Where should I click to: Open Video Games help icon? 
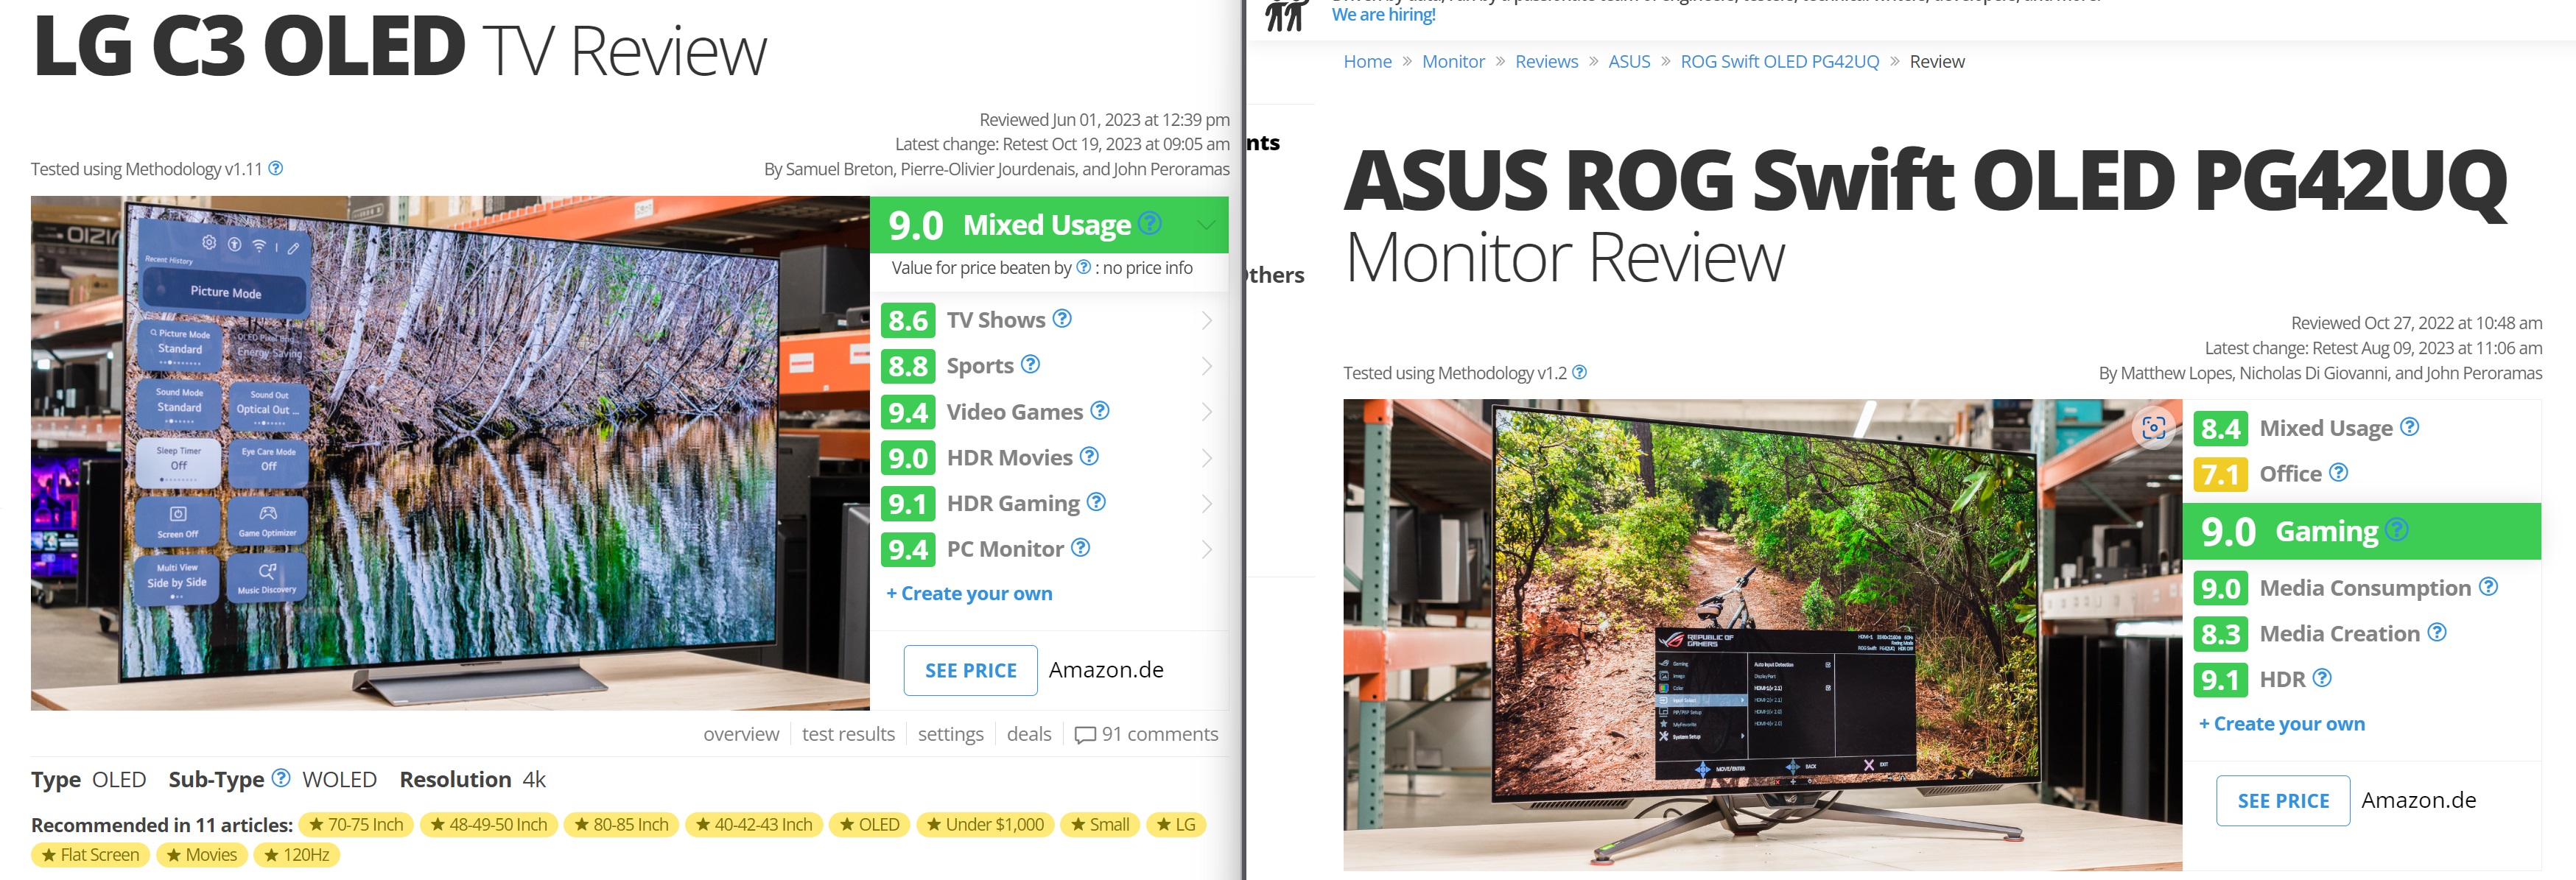tap(1100, 410)
